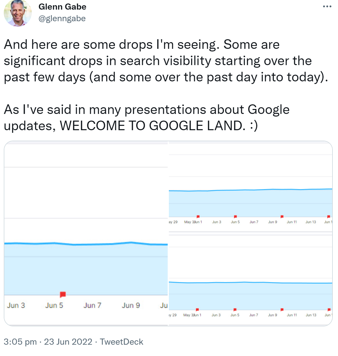Click the red annotation flag near Jun 5 on left chart
The width and height of the screenshot is (338, 356).
(63, 294)
